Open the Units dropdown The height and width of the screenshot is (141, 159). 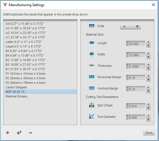[x=130, y=27]
